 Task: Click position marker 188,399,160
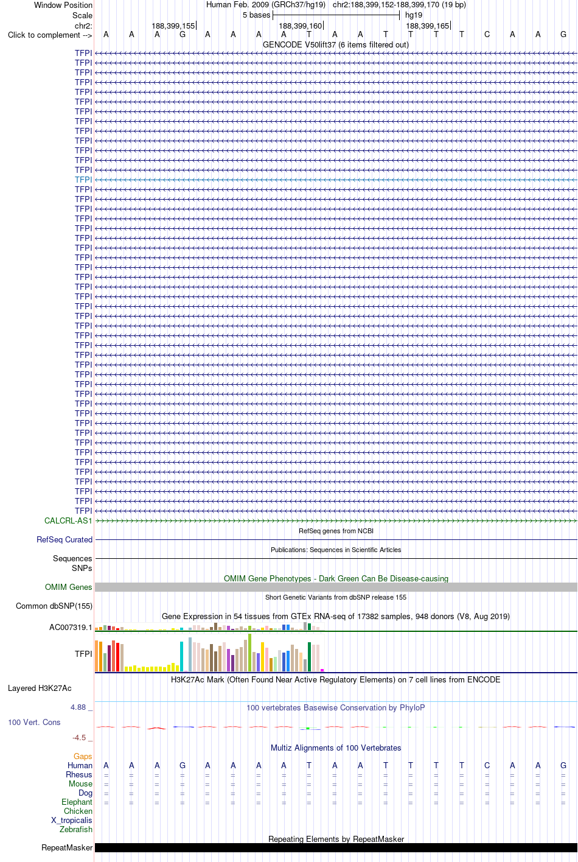[x=301, y=26]
